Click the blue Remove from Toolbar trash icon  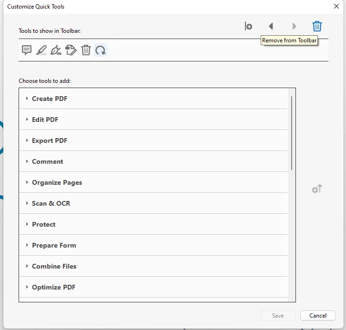[317, 26]
